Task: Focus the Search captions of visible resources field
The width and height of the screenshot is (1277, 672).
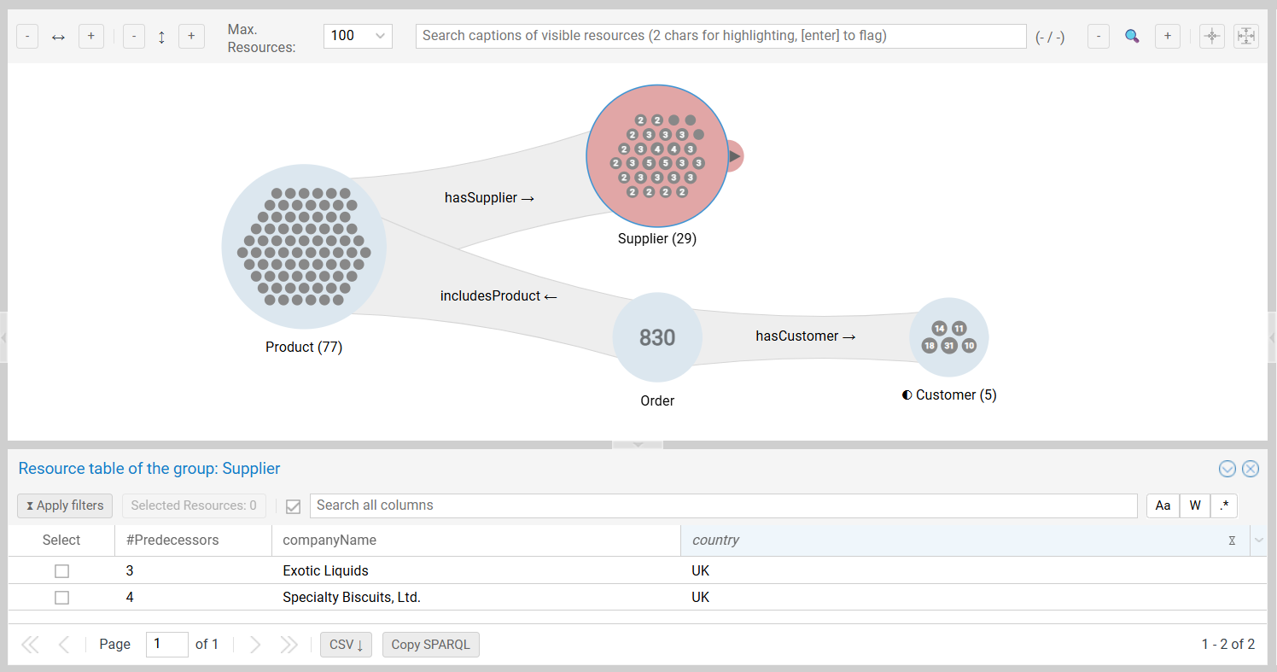Action: tap(720, 37)
